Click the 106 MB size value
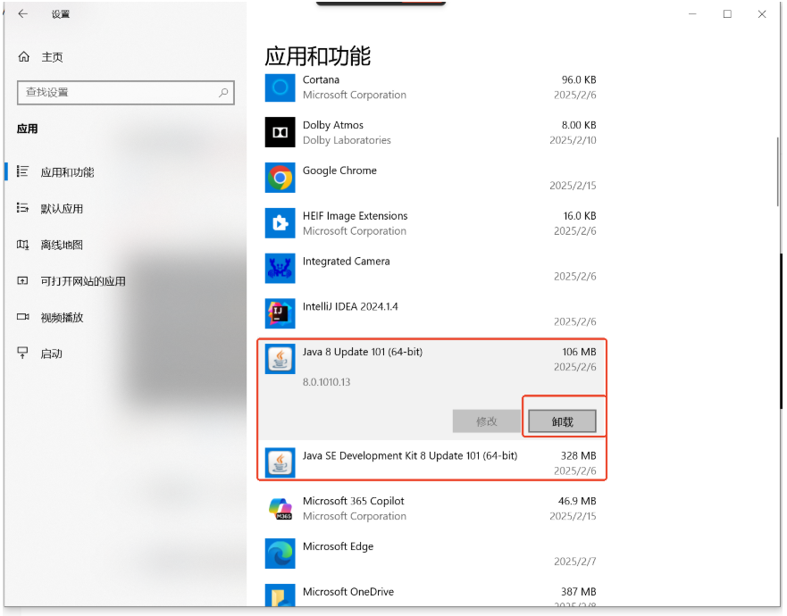Image resolution: width=787 pixels, height=616 pixels. [579, 352]
